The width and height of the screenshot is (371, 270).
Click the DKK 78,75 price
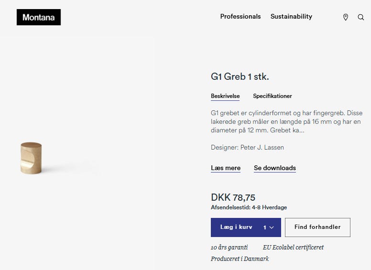[233, 197]
